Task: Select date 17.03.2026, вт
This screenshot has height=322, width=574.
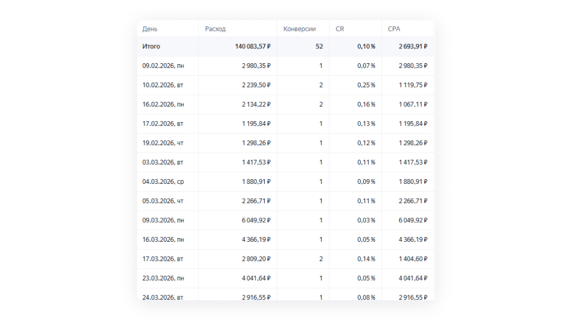Action: click(x=163, y=259)
